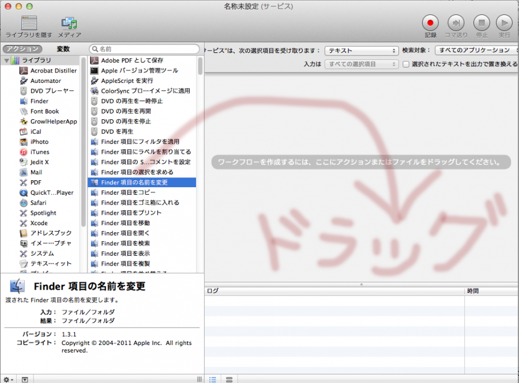Run the workflow with 実行 button
519x383 pixels.
pyautogui.click(x=504, y=23)
